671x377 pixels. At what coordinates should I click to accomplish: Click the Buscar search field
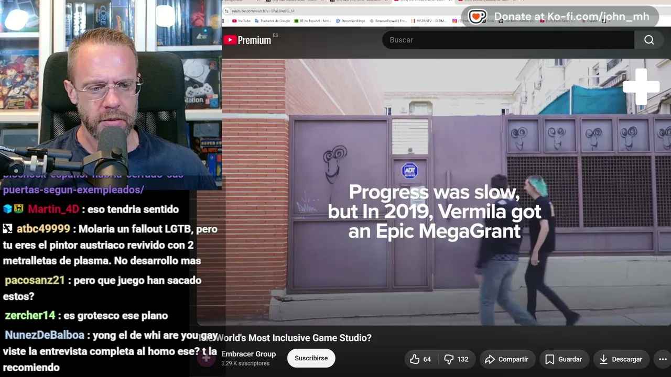coord(508,40)
